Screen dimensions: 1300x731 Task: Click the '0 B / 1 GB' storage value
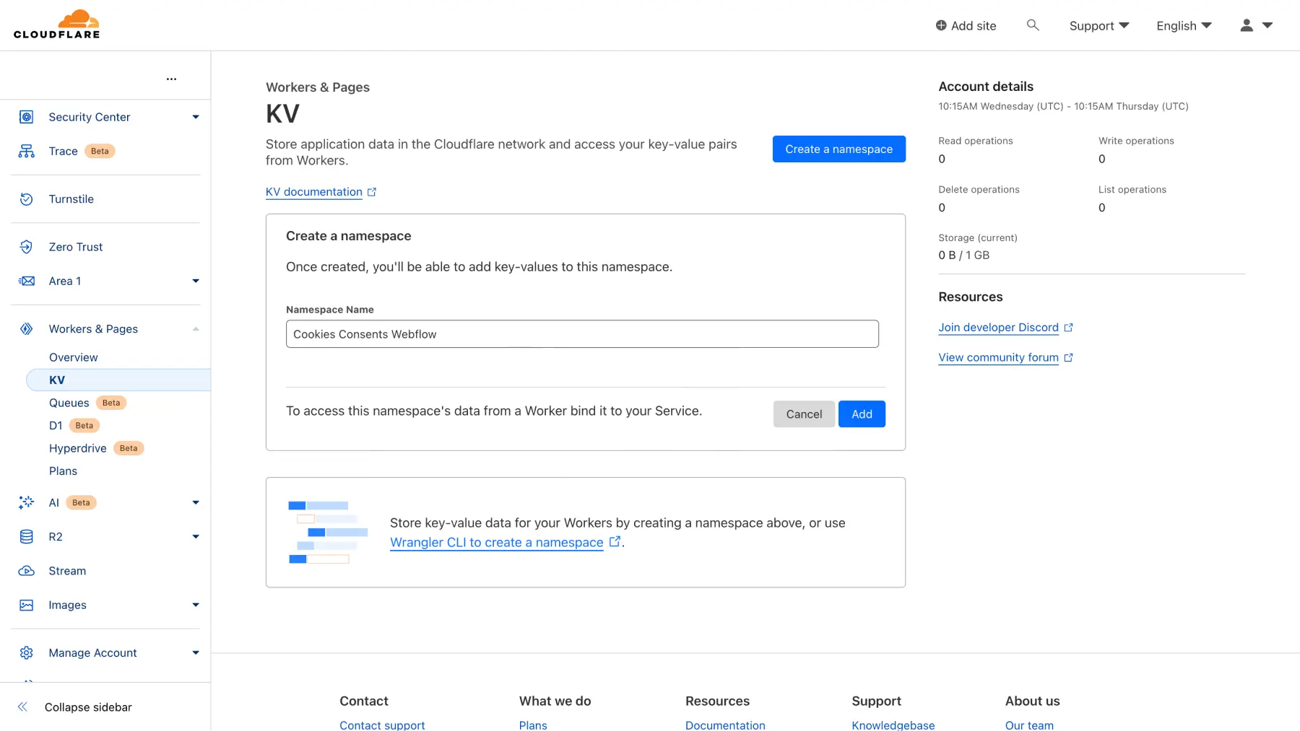[x=963, y=255]
